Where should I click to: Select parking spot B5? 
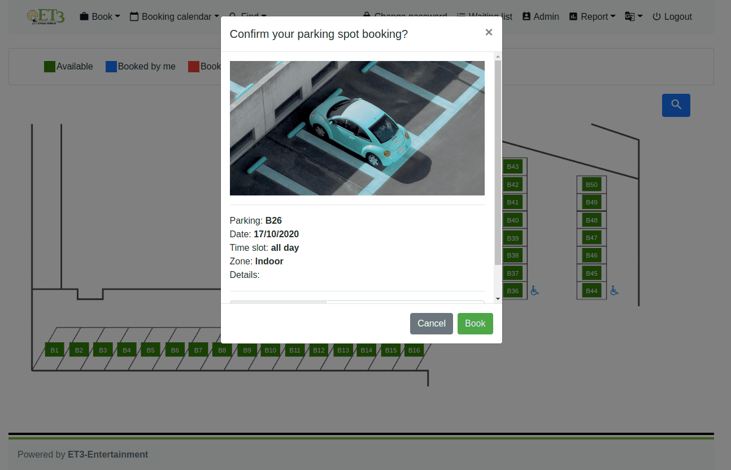point(150,350)
